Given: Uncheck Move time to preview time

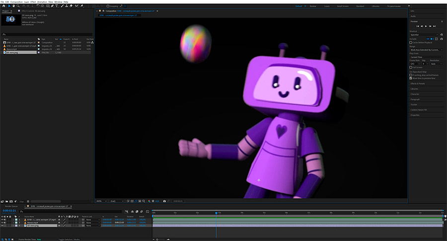Looking at the screenshot, I should click(412, 78).
